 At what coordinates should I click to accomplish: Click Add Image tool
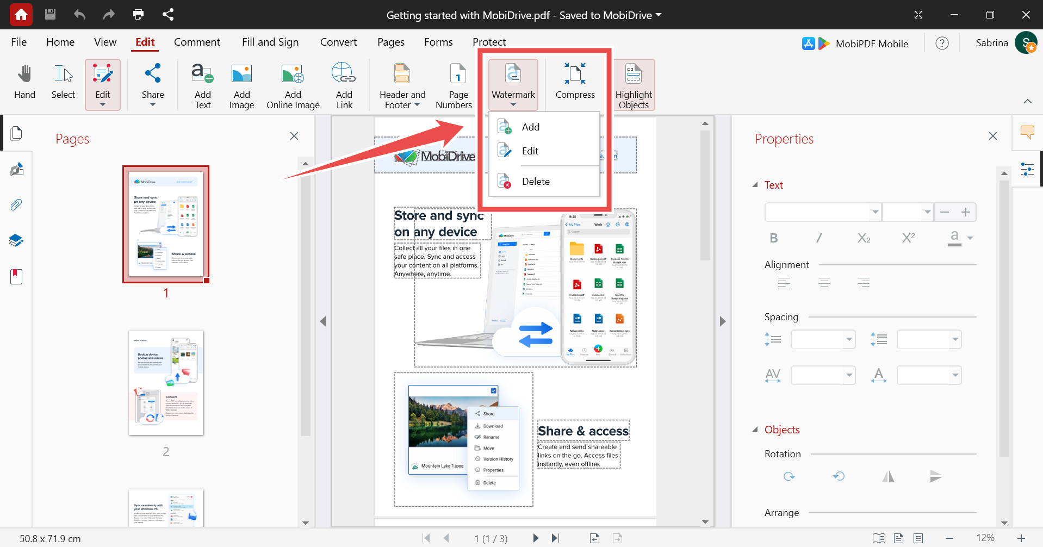pos(241,86)
